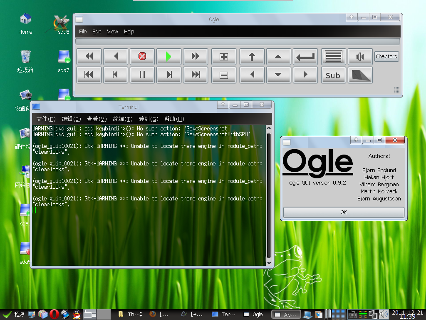426x320 pixels.
Task: Click the show desktop monitor icon in taskbar
Action: pyautogui.click(x=32, y=314)
